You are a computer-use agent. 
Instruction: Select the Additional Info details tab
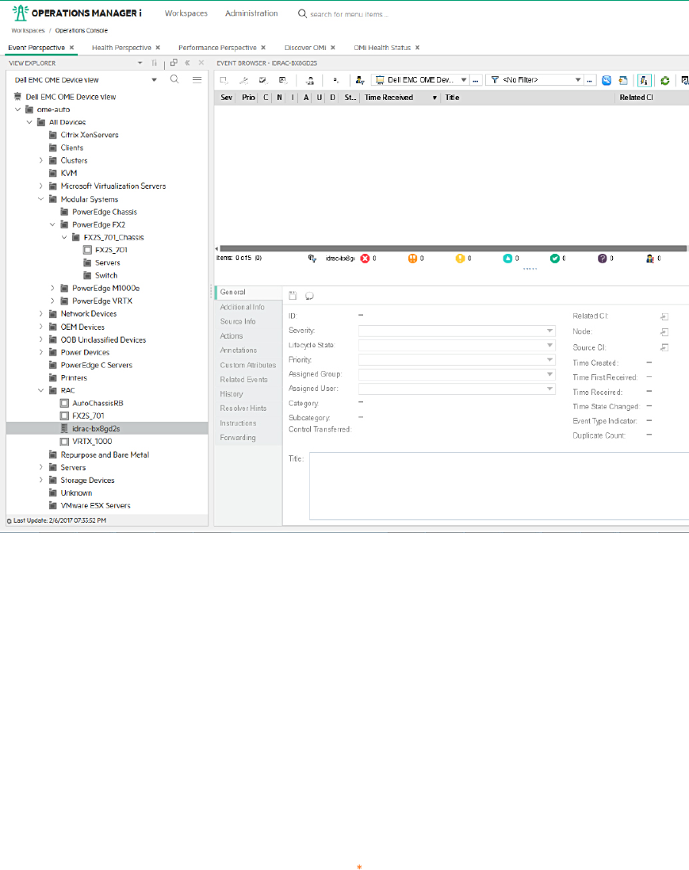tap(243, 308)
